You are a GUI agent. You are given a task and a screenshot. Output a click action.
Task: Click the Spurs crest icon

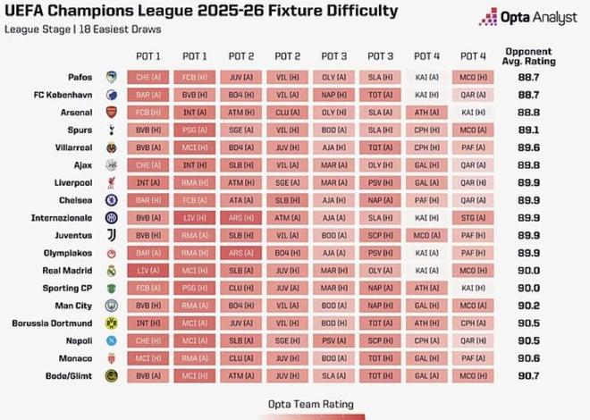pyautogui.click(x=112, y=130)
